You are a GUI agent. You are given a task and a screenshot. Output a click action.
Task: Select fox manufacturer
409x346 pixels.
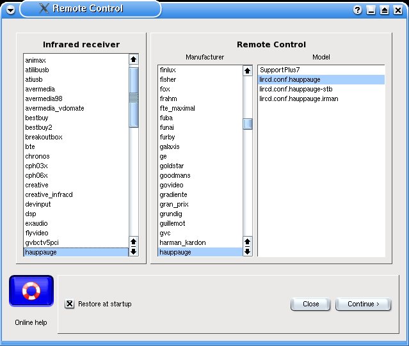(x=200, y=89)
